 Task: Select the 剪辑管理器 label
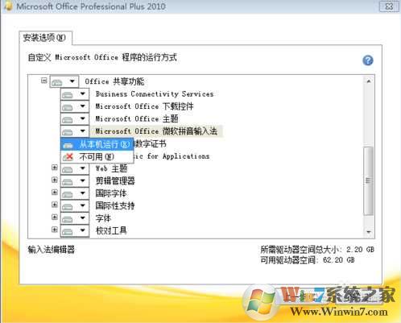115,181
